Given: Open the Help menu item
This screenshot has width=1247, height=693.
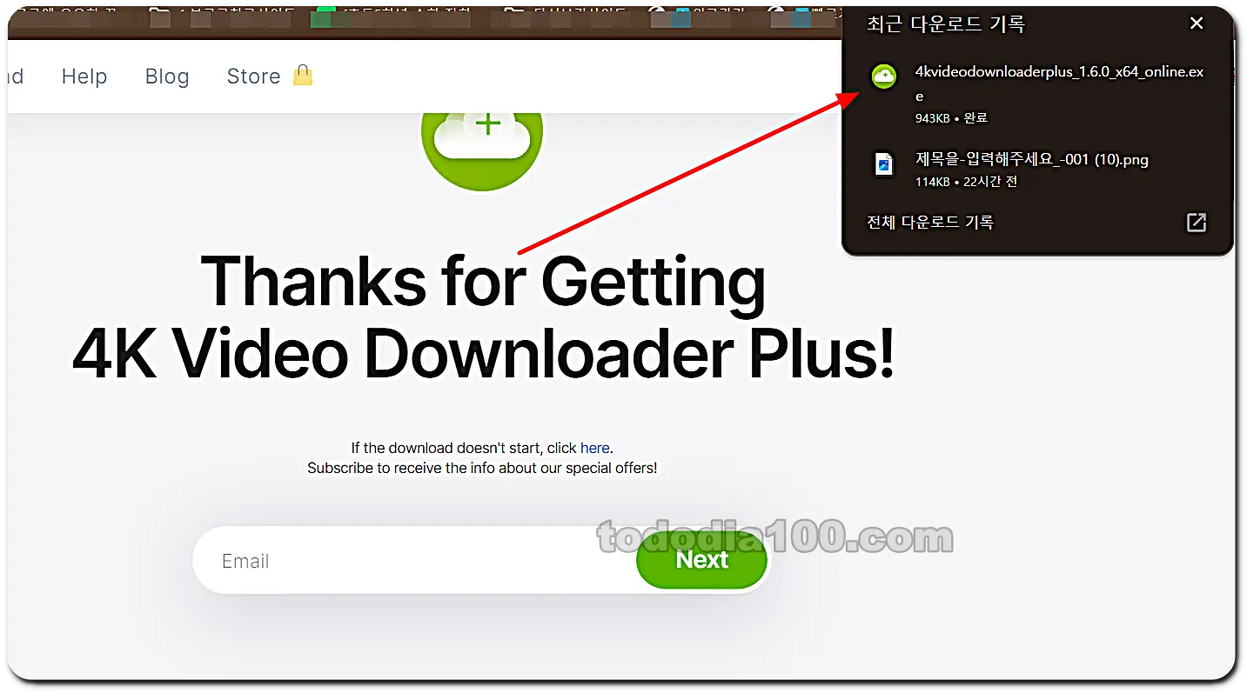Looking at the screenshot, I should (x=84, y=77).
